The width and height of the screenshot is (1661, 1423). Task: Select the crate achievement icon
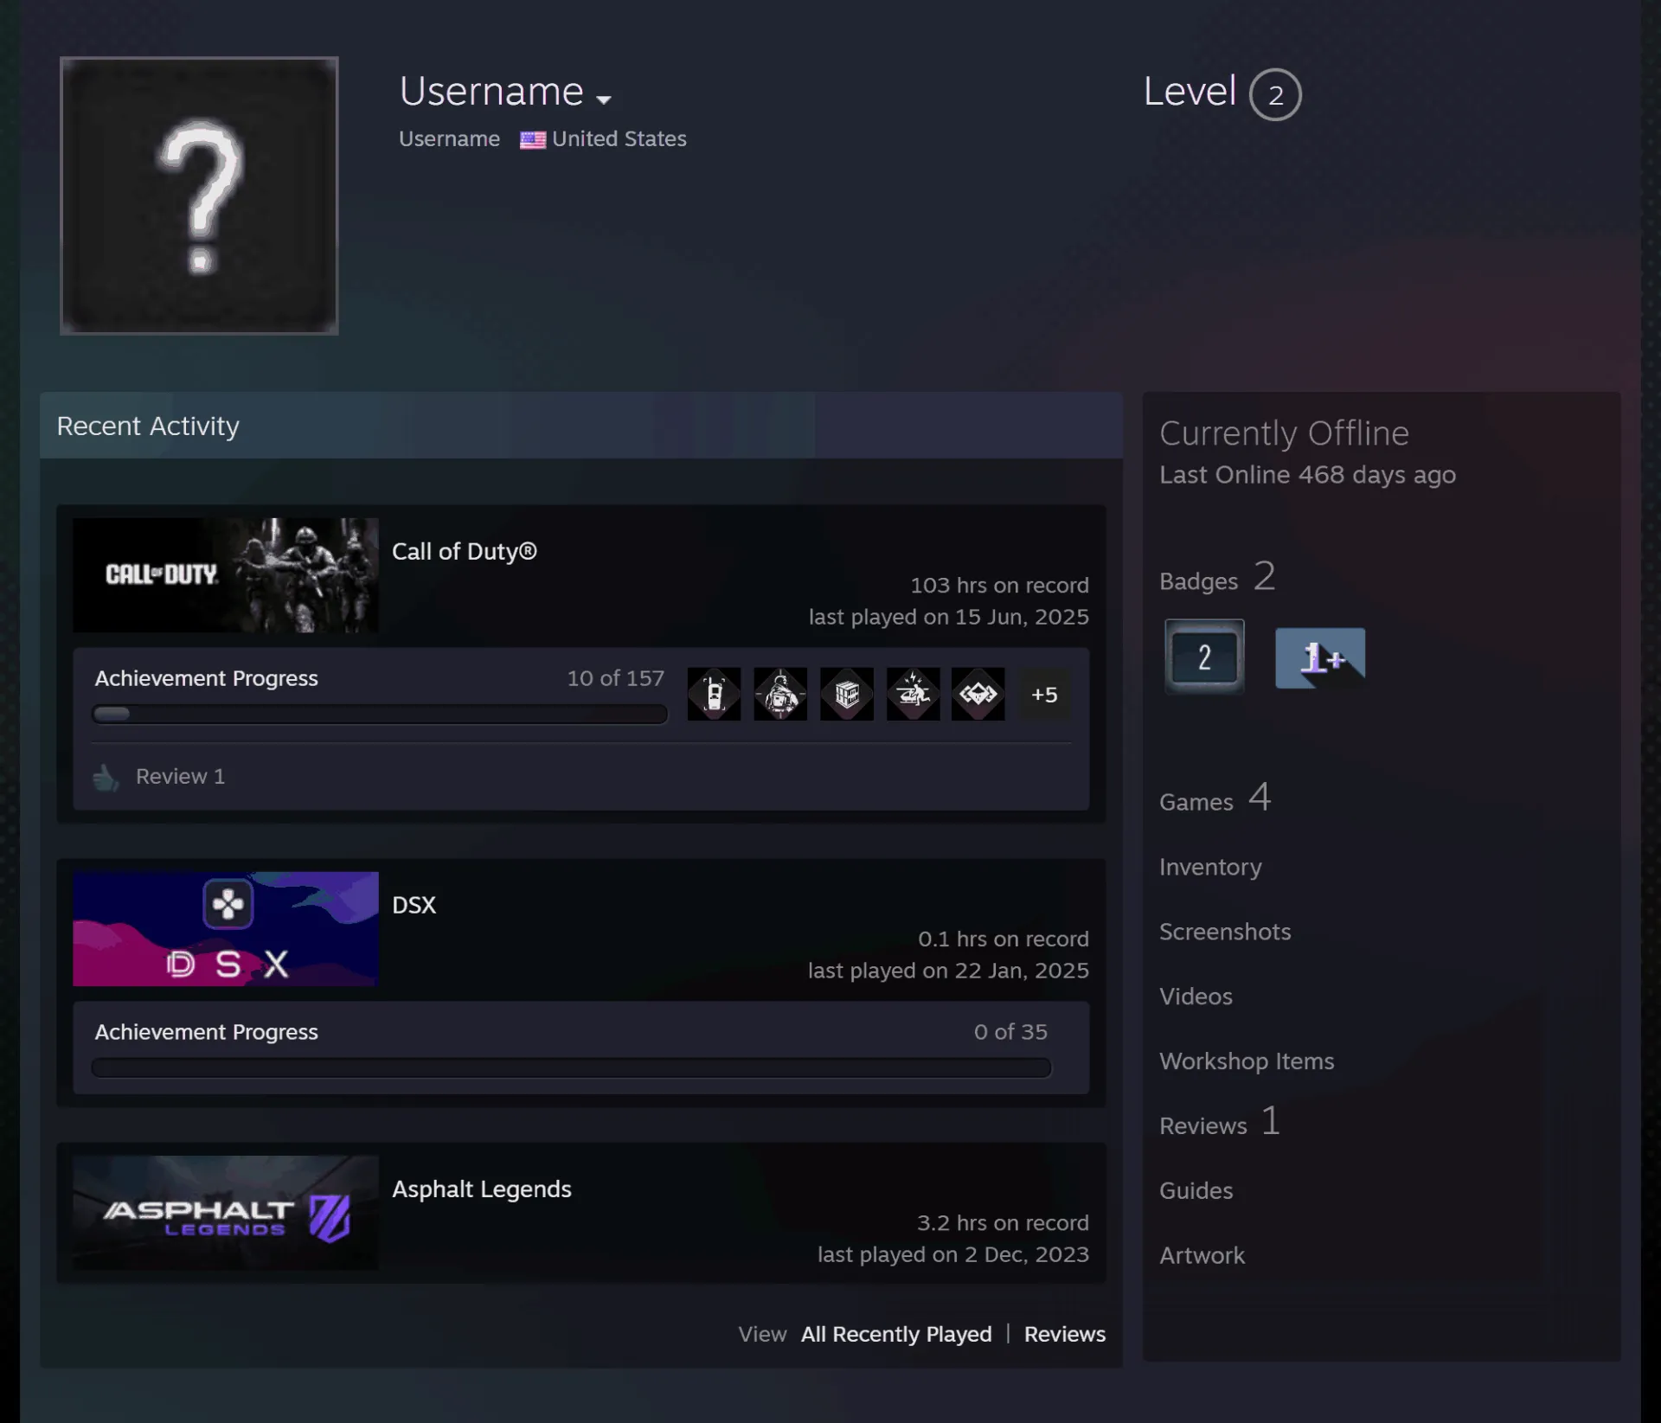(847, 694)
